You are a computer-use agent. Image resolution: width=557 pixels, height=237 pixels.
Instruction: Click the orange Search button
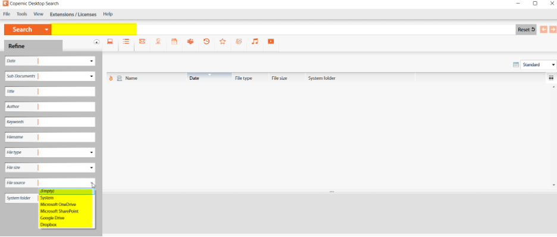(23, 30)
